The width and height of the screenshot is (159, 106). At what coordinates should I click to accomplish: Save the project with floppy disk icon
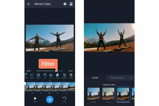71,4
